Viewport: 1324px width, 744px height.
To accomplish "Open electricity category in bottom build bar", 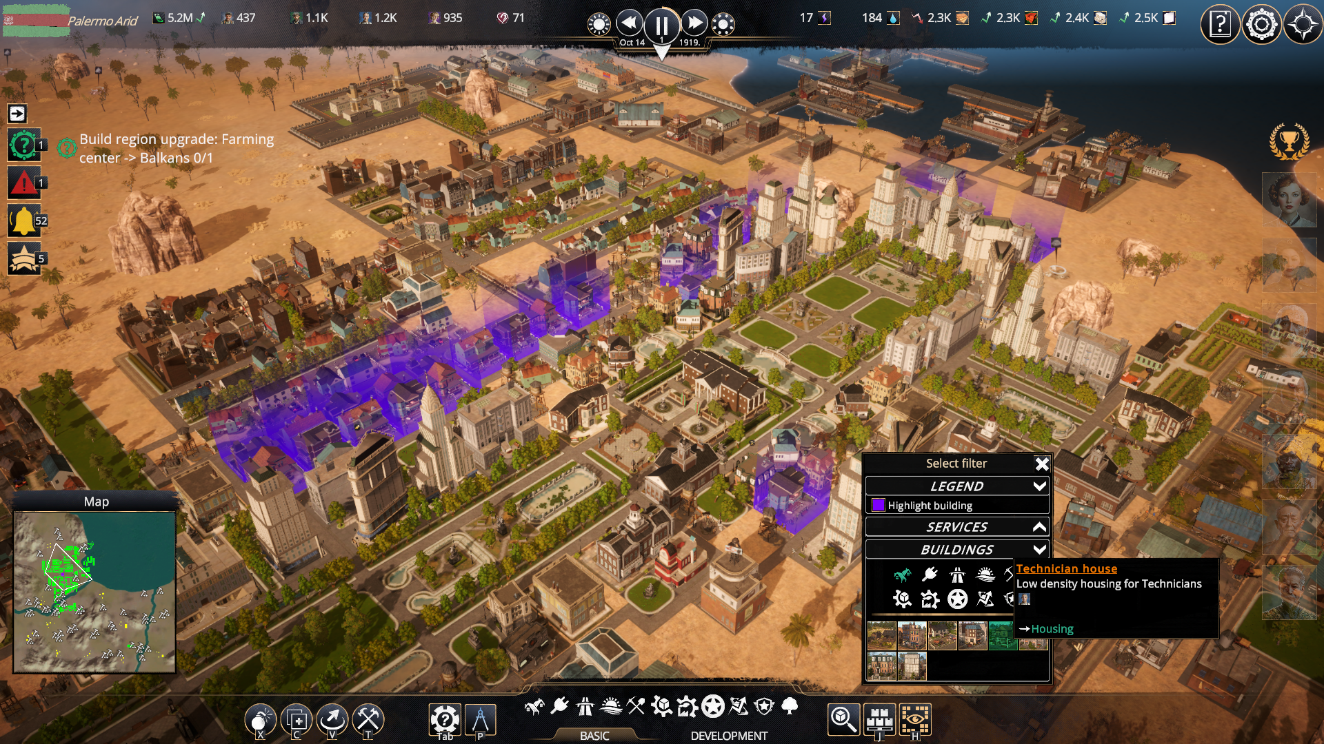I will (560, 706).
